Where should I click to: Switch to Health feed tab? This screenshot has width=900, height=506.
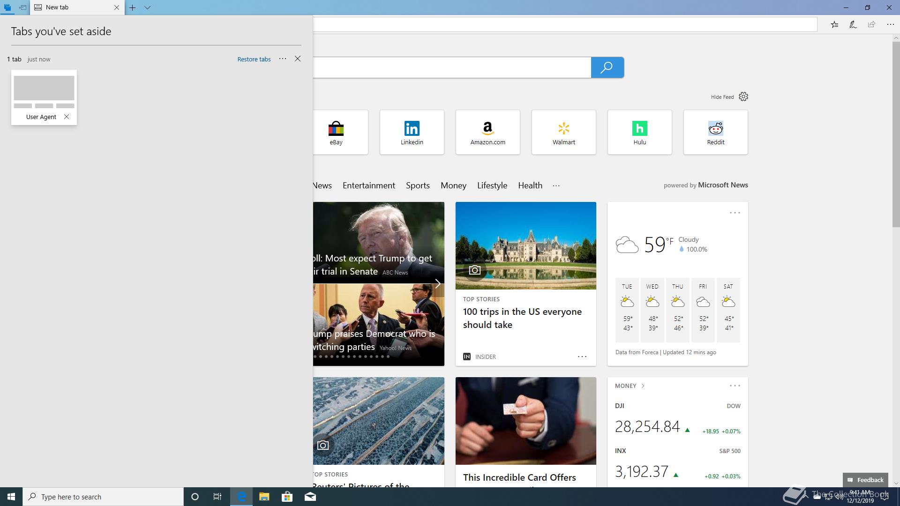[x=530, y=186]
